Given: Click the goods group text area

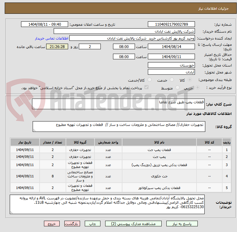Looking at the screenshot, I should [119, 127].
